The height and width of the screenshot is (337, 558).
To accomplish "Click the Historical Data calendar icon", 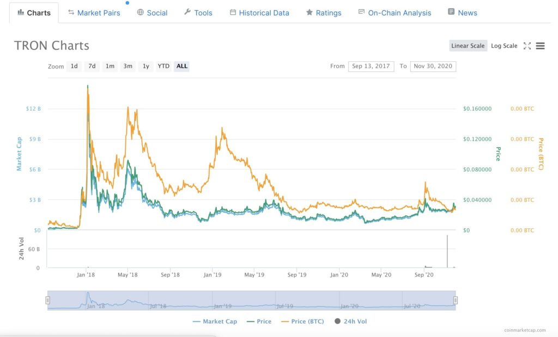I will (x=233, y=13).
